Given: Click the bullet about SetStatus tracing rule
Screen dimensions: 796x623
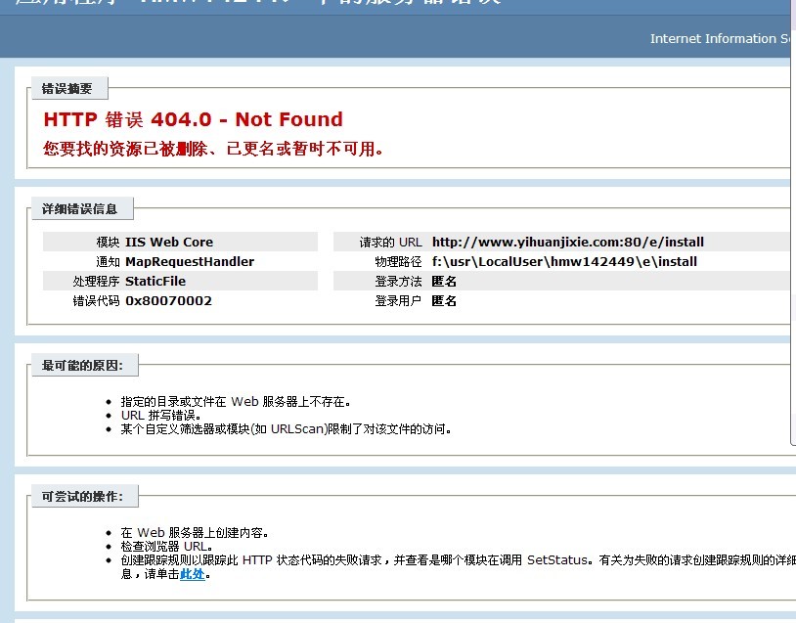Looking at the screenshot, I should point(450,559).
